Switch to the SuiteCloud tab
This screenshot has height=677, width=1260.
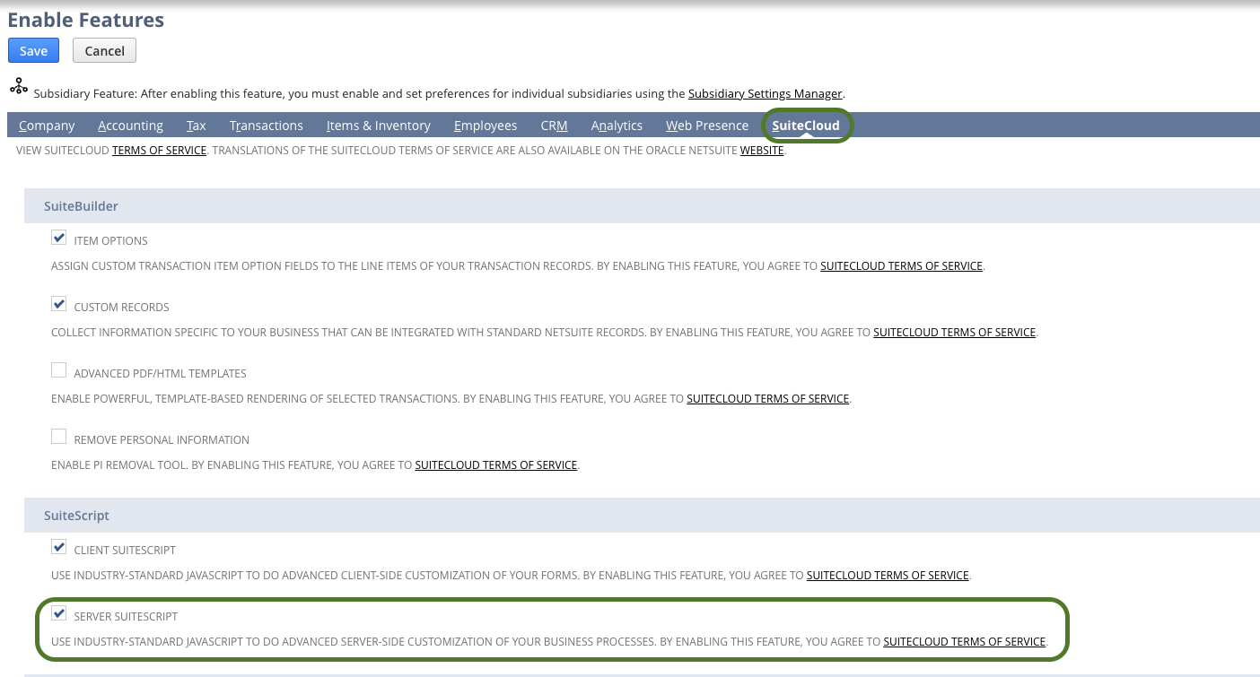pos(806,126)
